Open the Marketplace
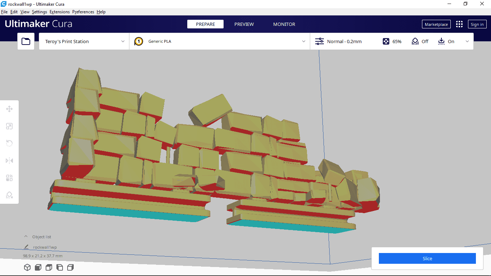The width and height of the screenshot is (491, 276). [436, 24]
